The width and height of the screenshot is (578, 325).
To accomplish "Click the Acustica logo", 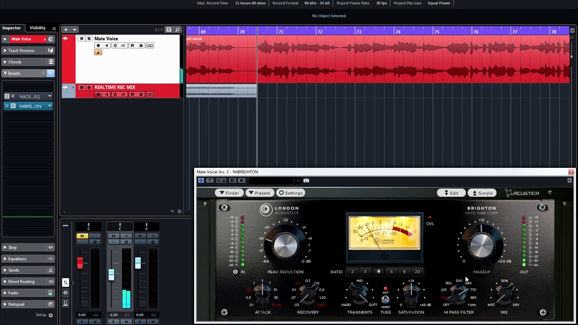I will pos(522,193).
